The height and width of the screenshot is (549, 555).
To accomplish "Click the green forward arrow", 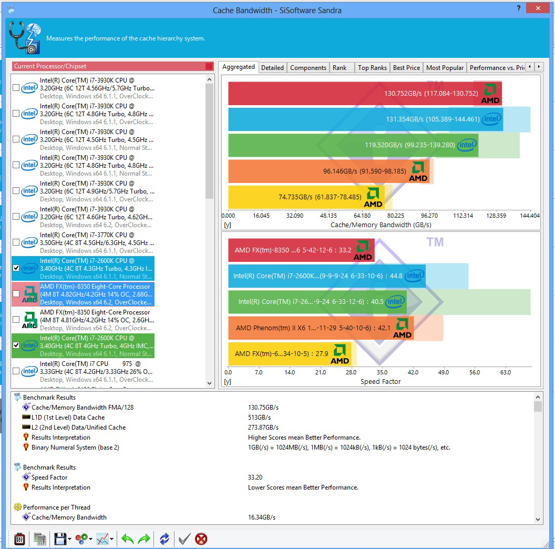I will [x=144, y=539].
